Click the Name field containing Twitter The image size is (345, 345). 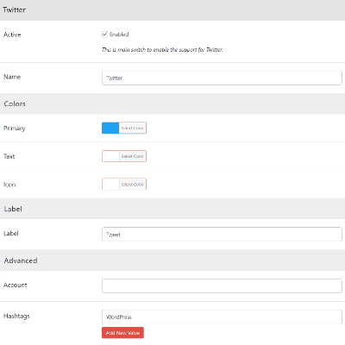(x=222, y=78)
